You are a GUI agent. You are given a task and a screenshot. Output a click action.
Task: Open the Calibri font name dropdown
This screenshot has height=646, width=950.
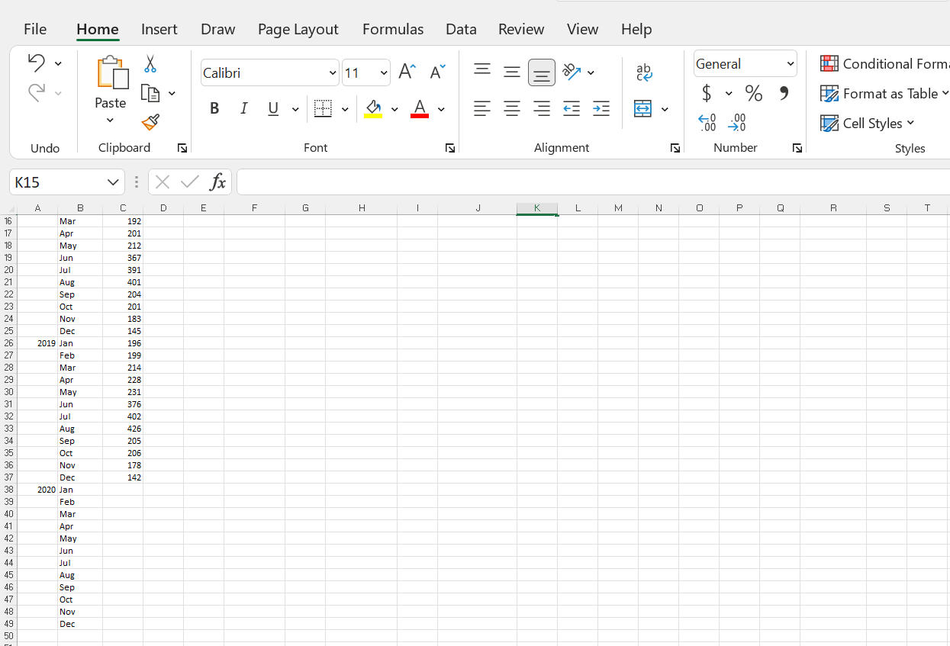pos(333,72)
